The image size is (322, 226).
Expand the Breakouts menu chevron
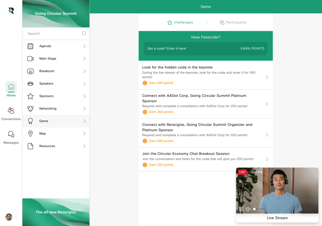coord(84,71)
